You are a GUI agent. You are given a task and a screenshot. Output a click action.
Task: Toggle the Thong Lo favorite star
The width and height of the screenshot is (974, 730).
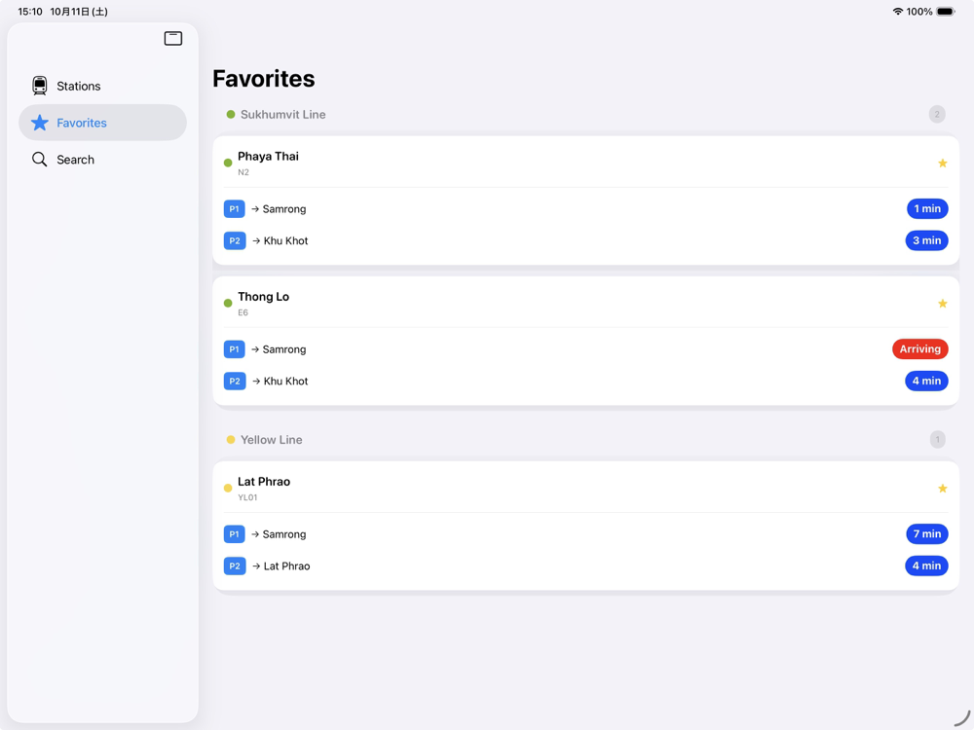coord(942,304)
